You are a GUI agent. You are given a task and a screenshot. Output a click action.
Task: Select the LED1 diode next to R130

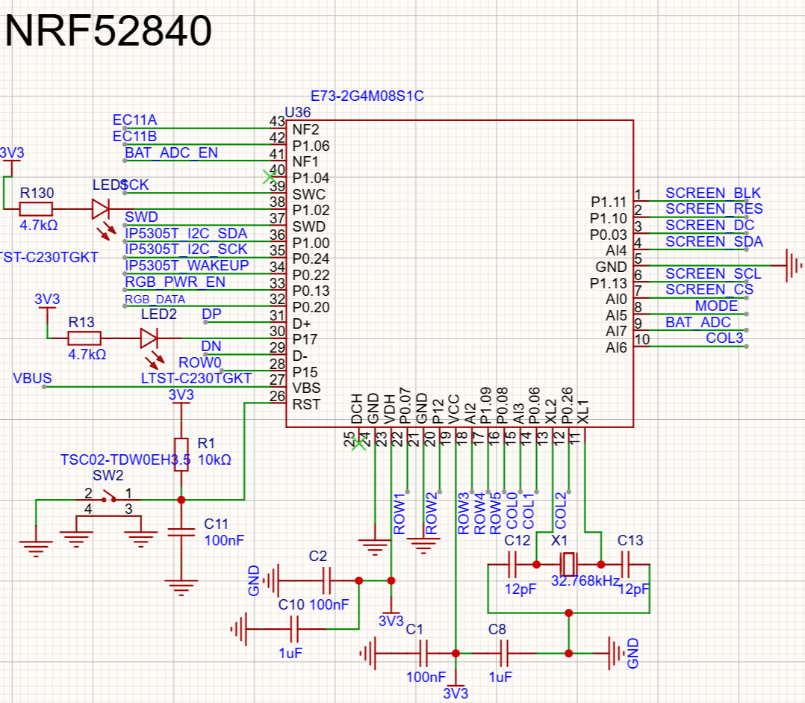coord(101,209)
